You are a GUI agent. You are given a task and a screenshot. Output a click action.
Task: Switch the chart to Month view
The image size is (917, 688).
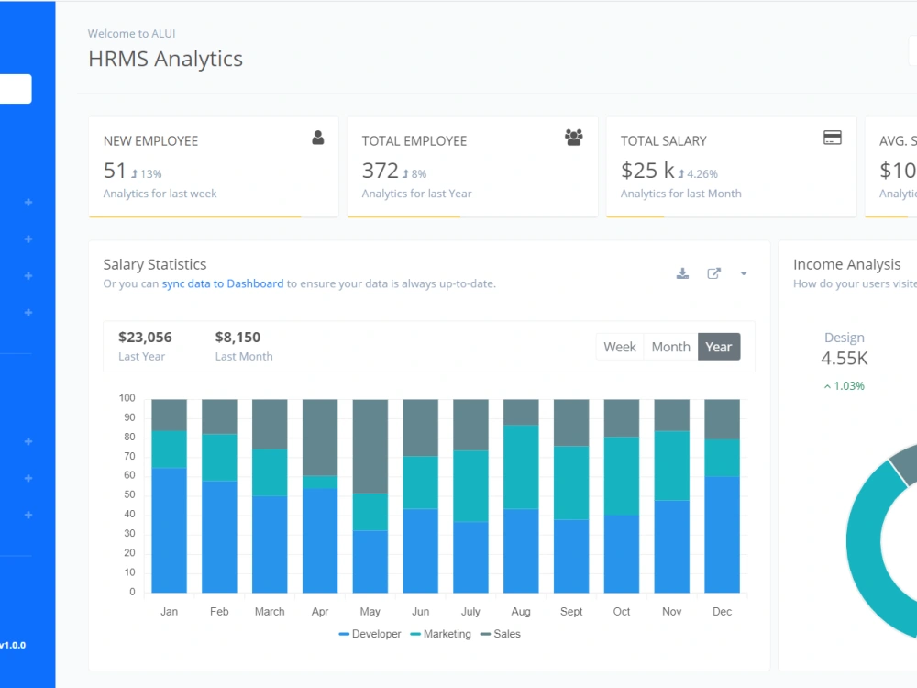671,347
